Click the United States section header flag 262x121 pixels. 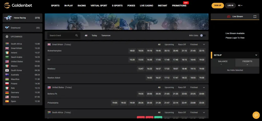click(49, 87)
